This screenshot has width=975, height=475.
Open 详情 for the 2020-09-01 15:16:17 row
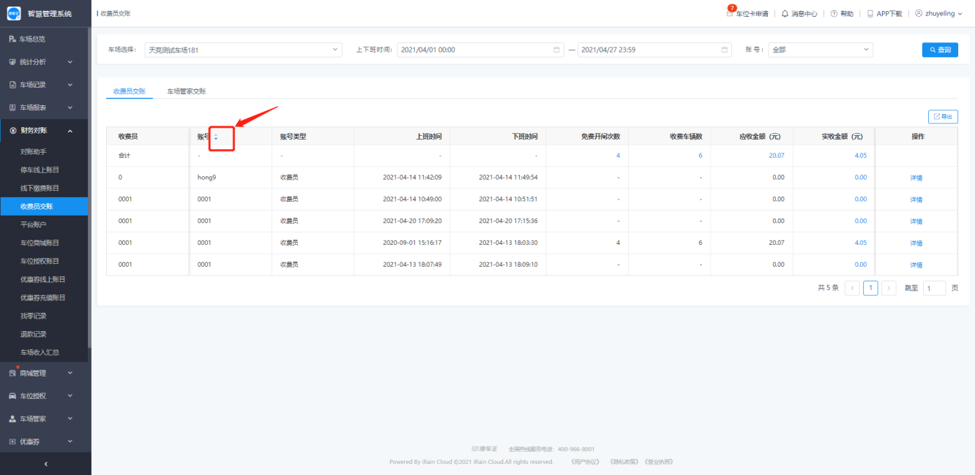[x=916, y=243]
